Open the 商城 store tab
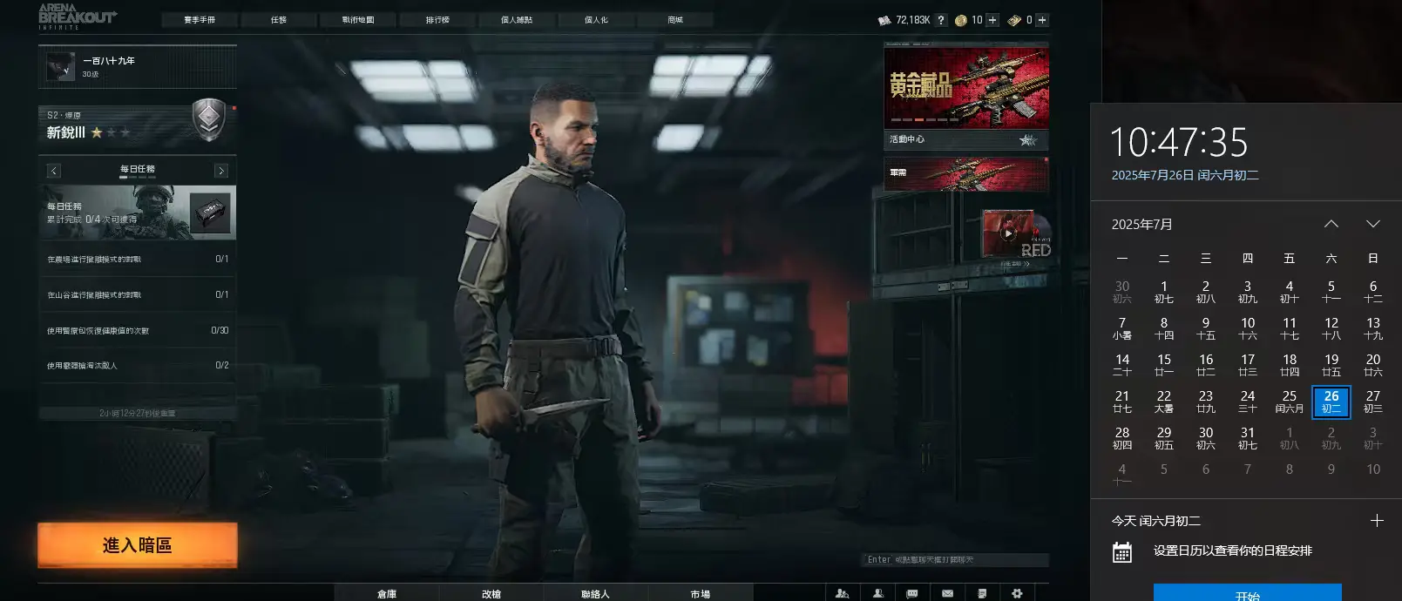 (x=675, y=19)
